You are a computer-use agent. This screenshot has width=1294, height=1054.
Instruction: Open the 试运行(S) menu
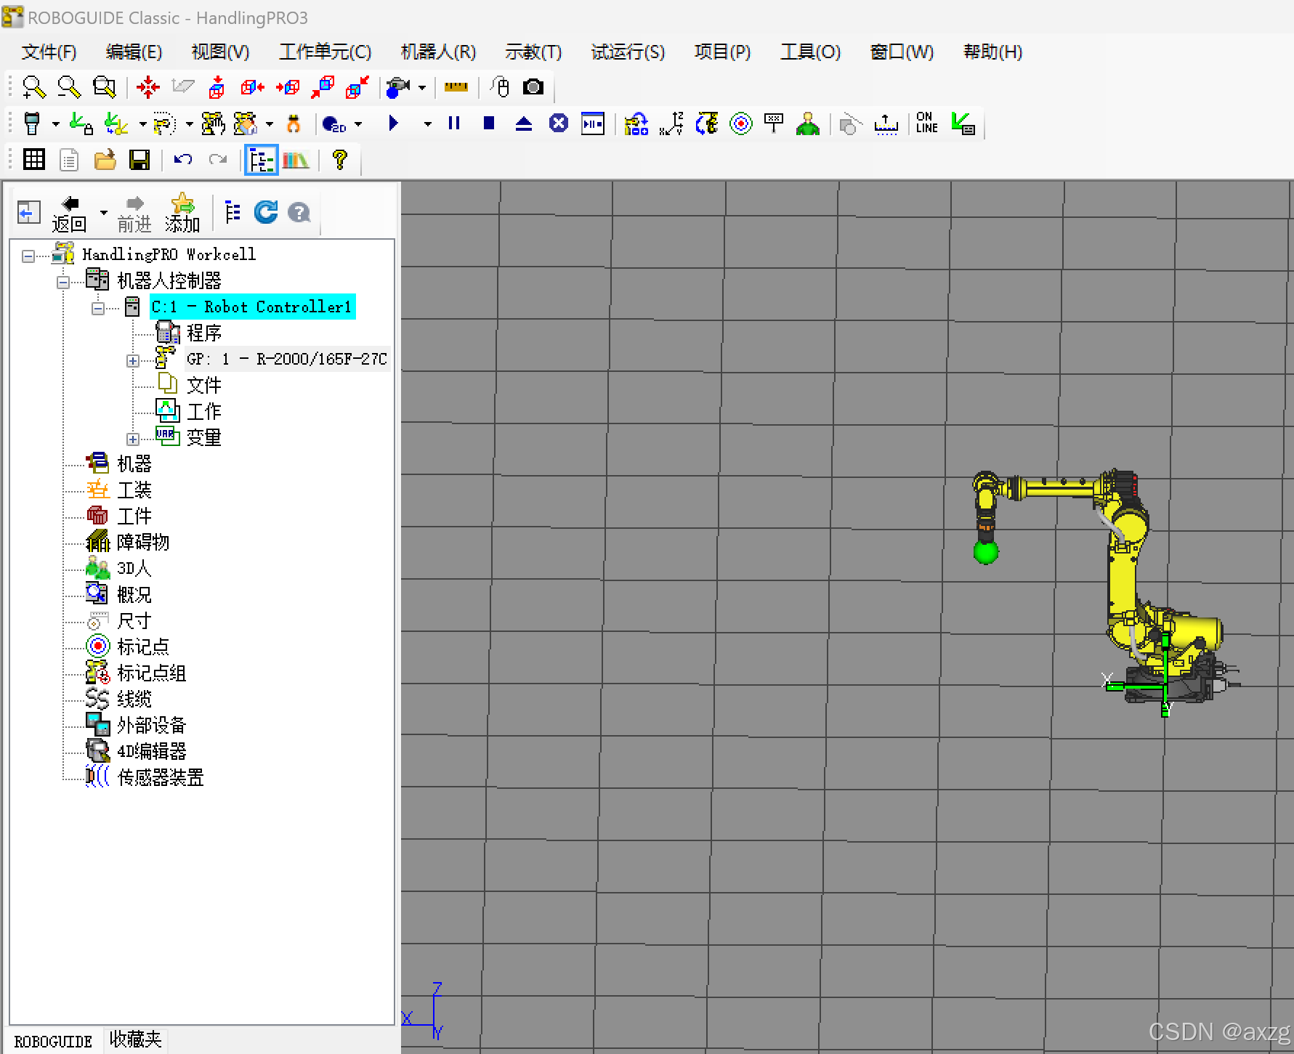coord(628,52)
